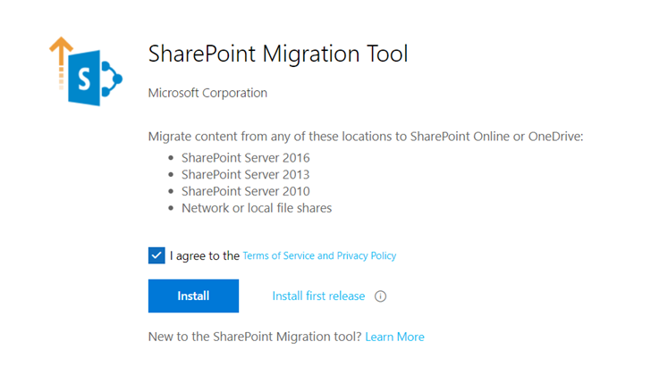Click the Migrate content description sentence
651x375 pixels.
point(366,137)
